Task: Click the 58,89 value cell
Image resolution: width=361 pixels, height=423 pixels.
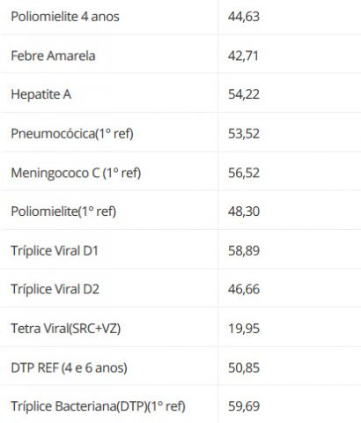Action: click(244, 250)
